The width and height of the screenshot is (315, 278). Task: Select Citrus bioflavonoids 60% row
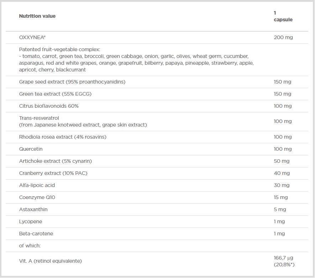pos(157,106)
